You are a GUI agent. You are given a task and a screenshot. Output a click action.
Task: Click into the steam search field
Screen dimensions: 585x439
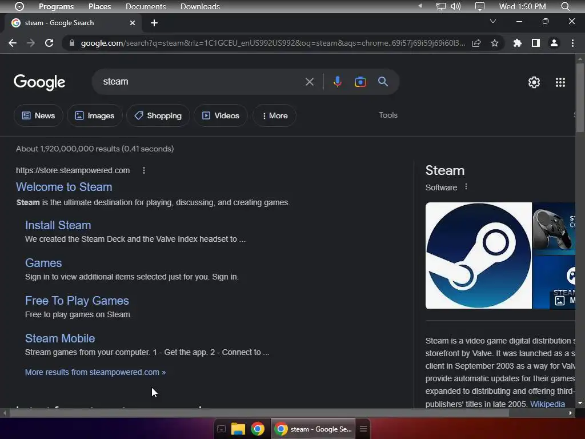[x=202, y=81]
